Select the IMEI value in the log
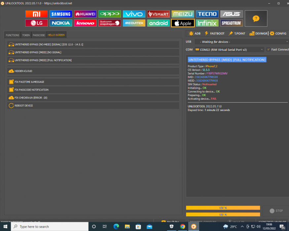Viewport: 289px width, 231px height. point(206,77)
